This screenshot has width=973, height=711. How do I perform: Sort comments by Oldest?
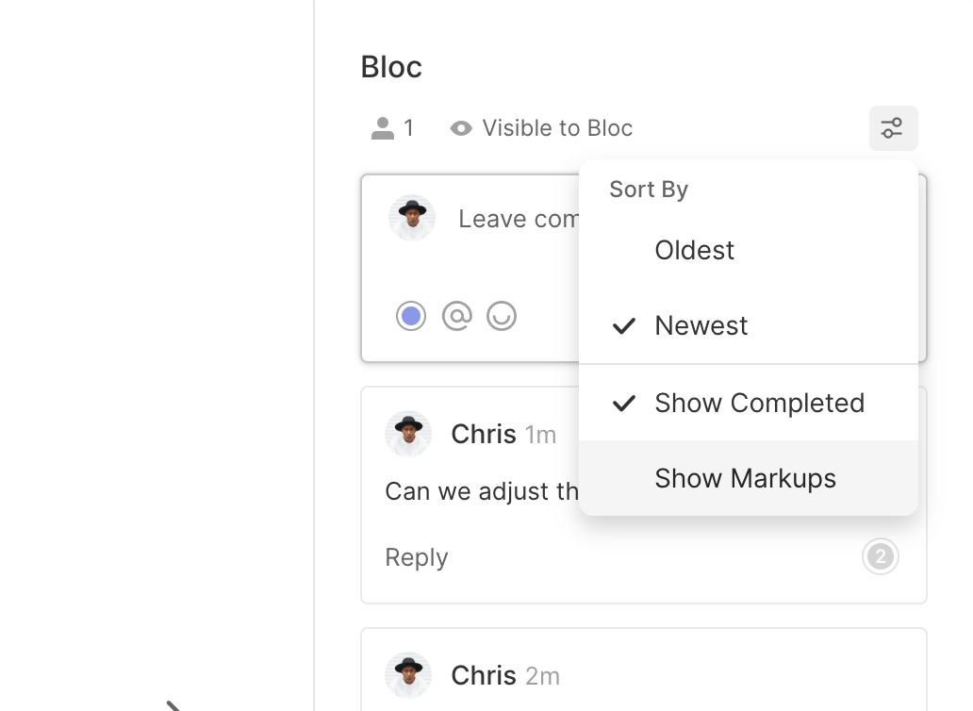[694, 250]
